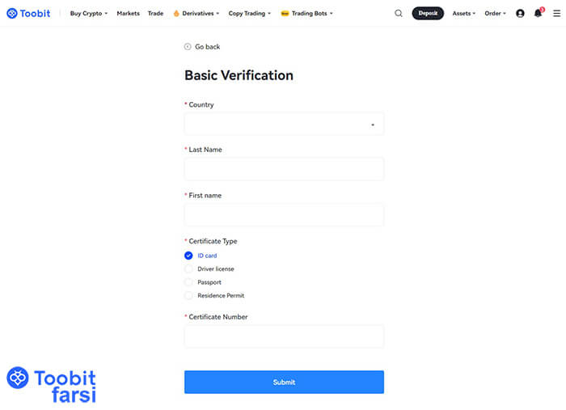Click the Toobit logo in the header

pyautogui.click(x=28, y=14)
